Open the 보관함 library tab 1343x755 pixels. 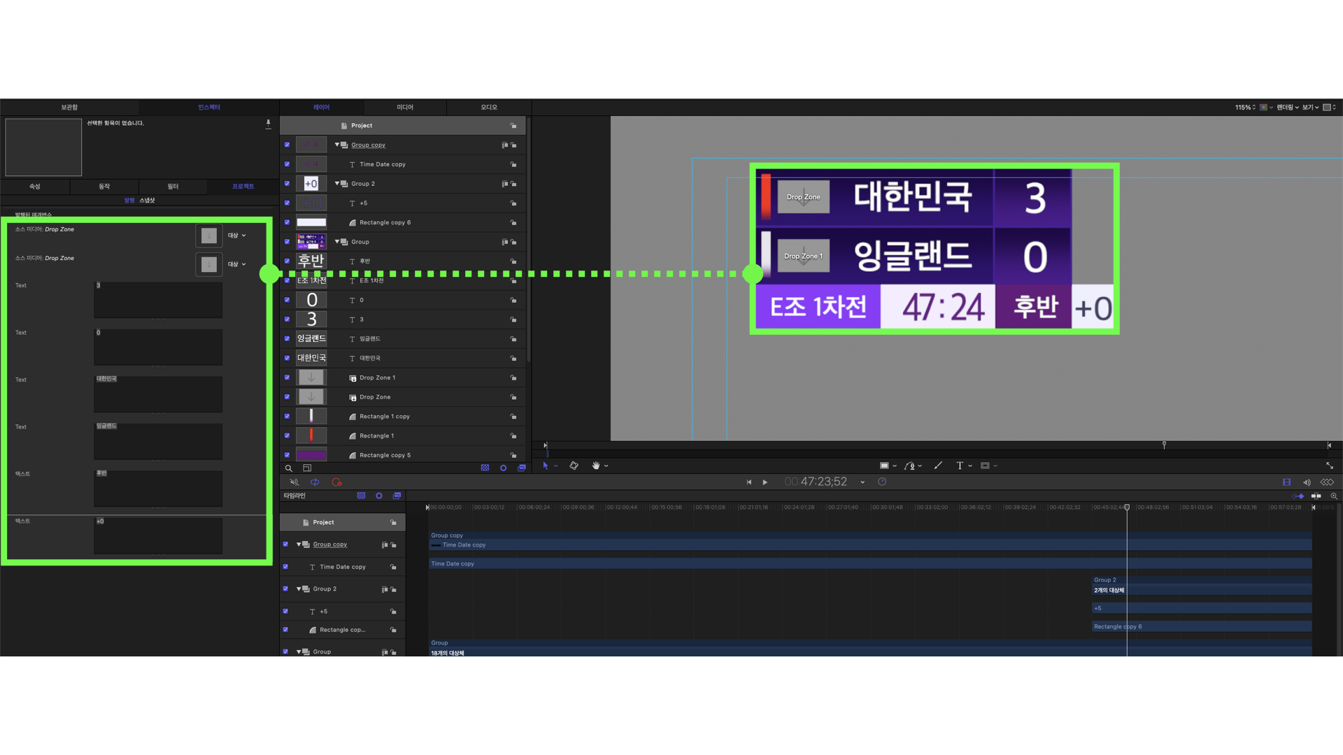69,108
